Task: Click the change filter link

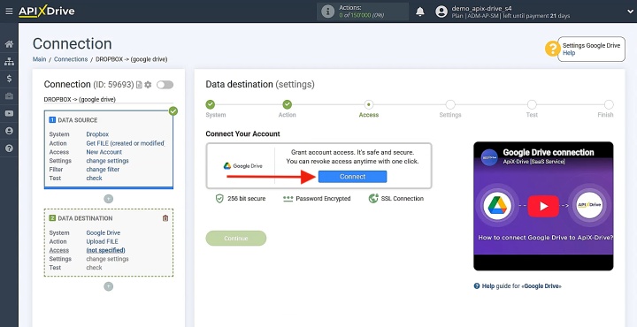Action: (x=103, y=170)
